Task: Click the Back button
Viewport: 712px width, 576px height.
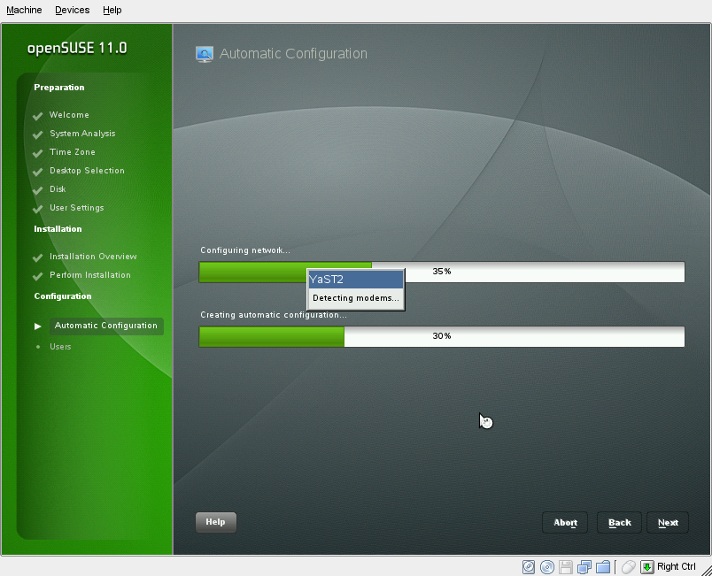Action: click(618, 522)
